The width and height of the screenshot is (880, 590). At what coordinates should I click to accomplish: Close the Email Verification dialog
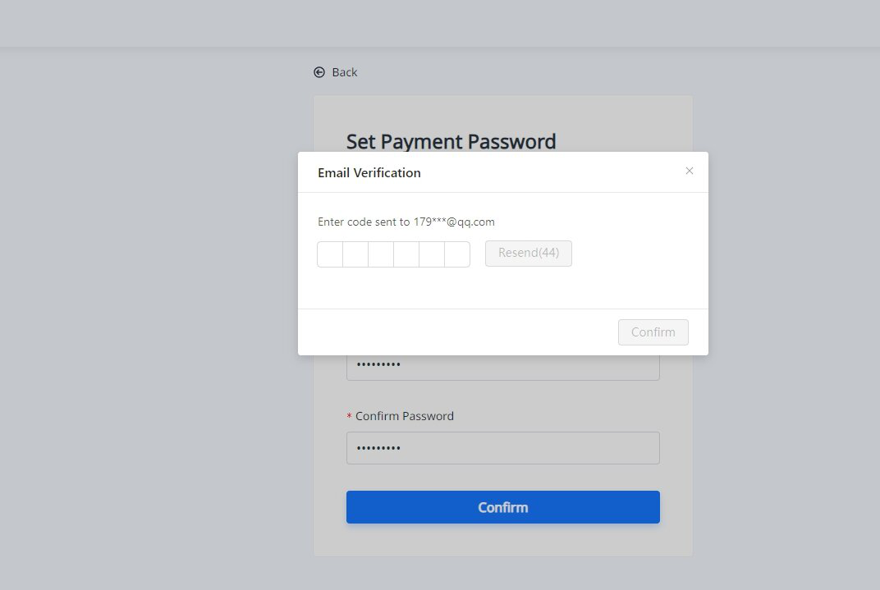690,171
